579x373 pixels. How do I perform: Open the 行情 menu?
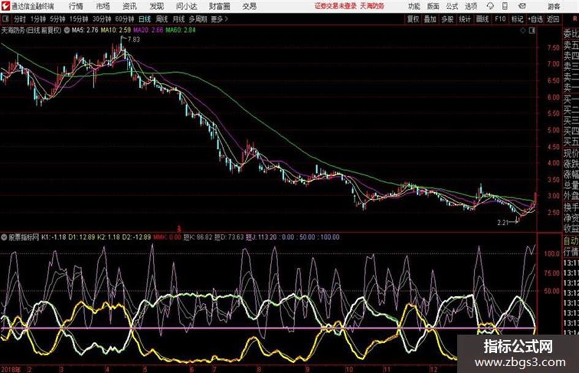pos(76,6)
